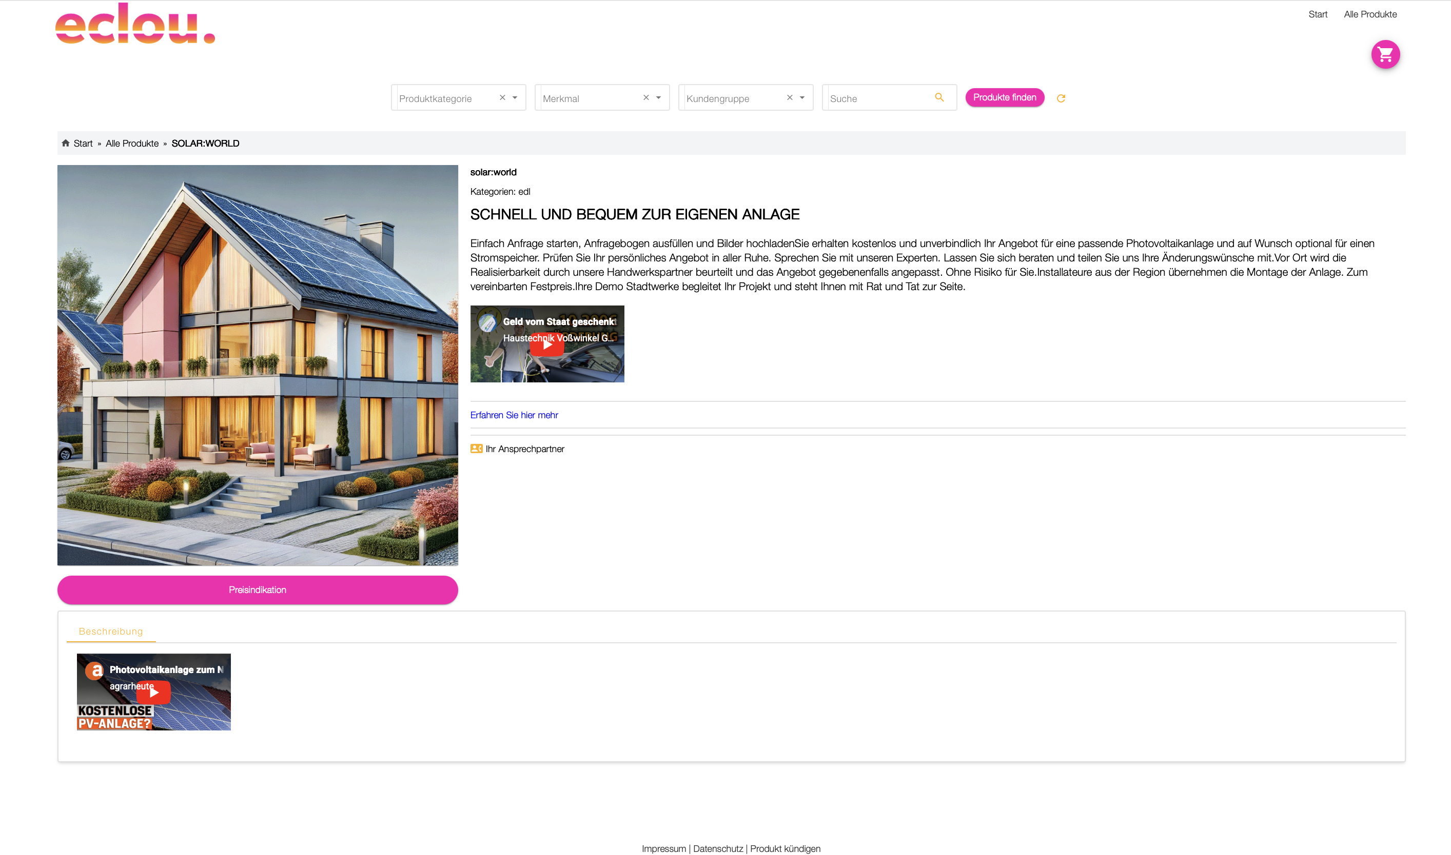Open Start in the top navigation
Screen dimensions: 1451x855
pyautogui.click(x=1317, y=14)
